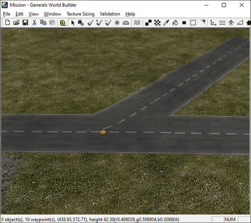Select the feather smooth height tool
This screenshot has height=223, width=251.
click(x=117, y=23)
